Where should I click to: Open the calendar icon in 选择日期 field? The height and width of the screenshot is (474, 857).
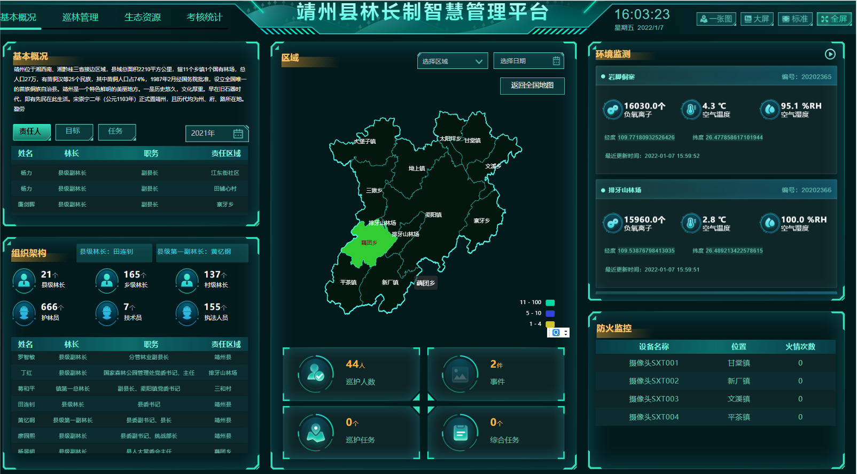pos(556,61)
